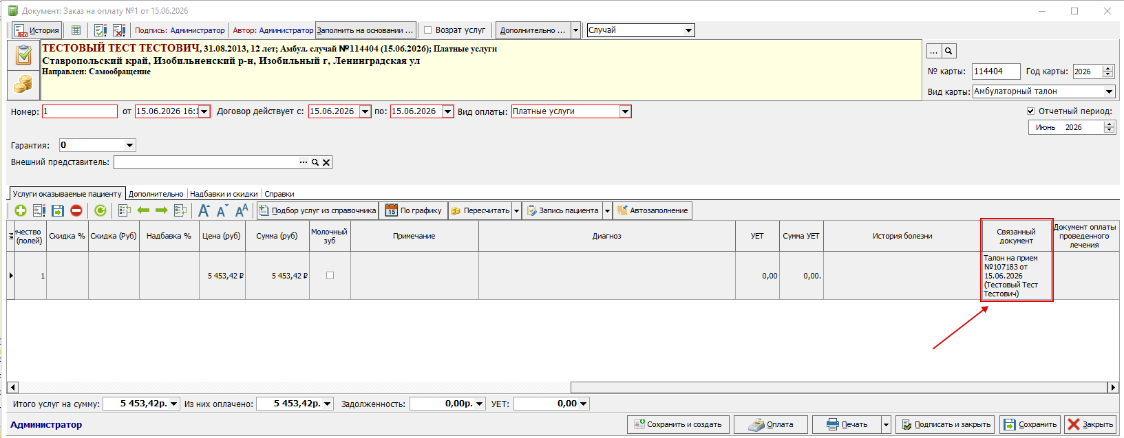
Task: Save the row with the floppy disk icon
Action: tap(58, 210)
